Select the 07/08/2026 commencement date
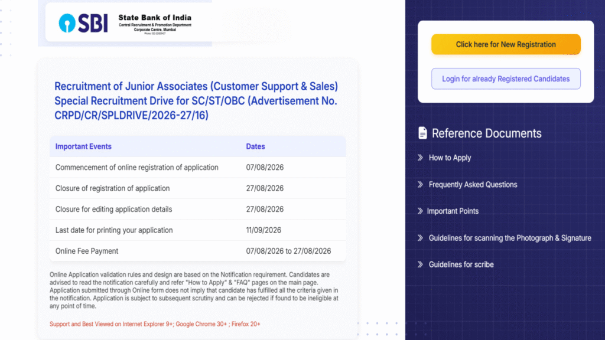 (x=265, y=167)
